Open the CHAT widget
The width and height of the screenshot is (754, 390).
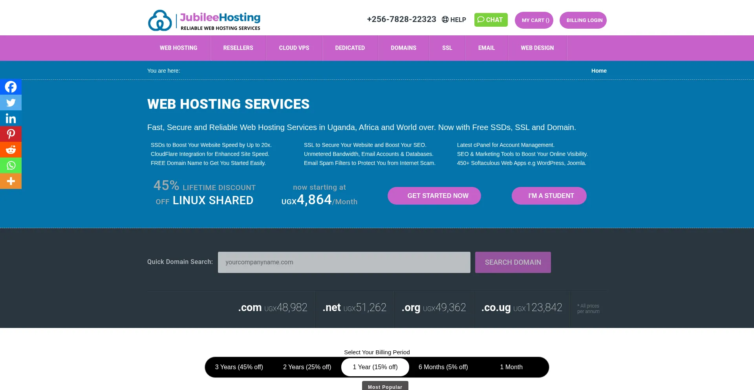tap(490, 20)
